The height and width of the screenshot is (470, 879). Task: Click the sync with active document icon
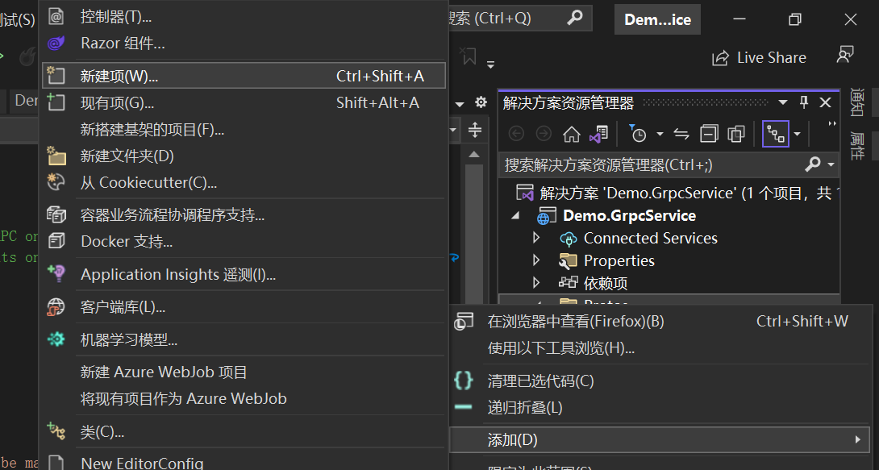[x=681, y=134]
